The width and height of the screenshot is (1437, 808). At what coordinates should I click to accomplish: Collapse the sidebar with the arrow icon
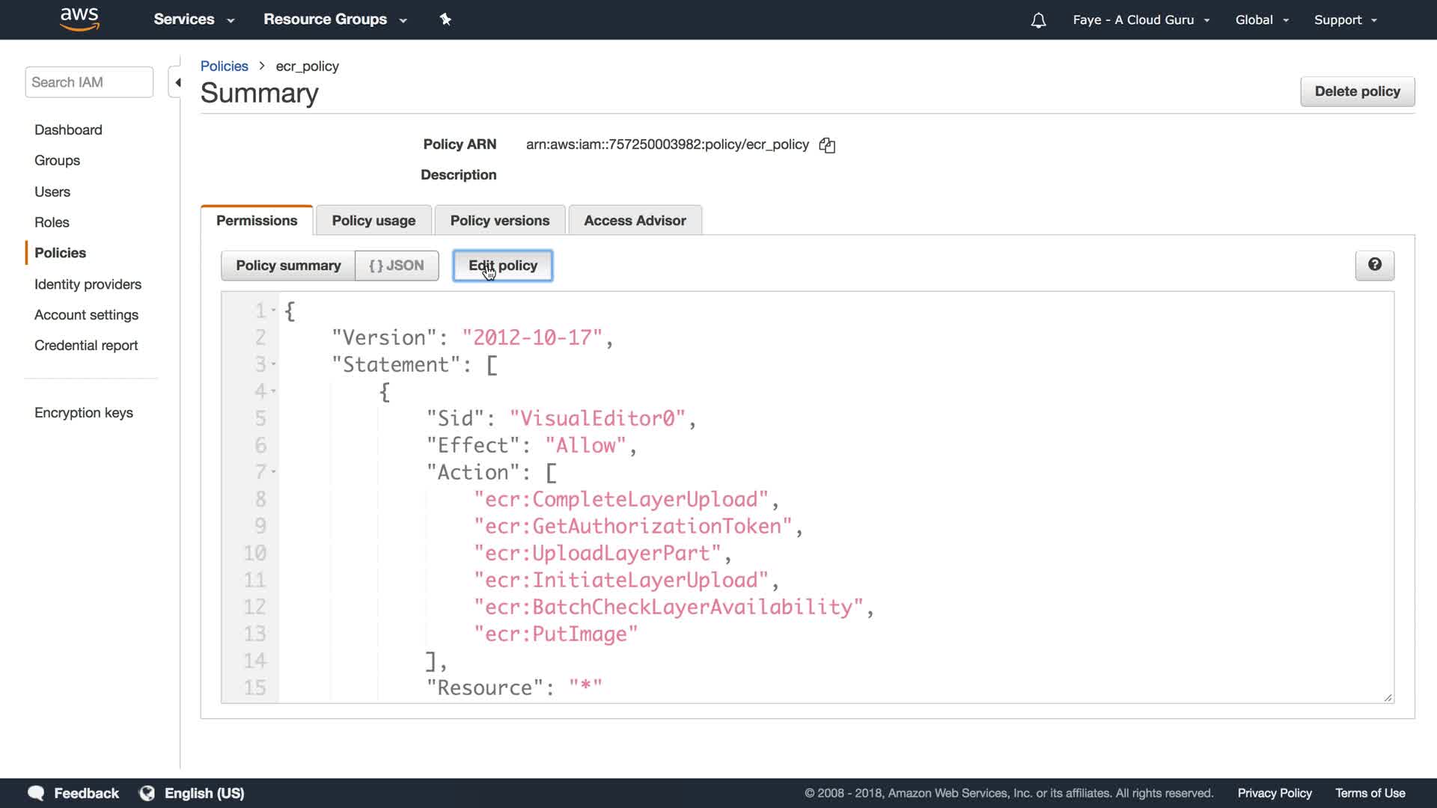point(177,82)
